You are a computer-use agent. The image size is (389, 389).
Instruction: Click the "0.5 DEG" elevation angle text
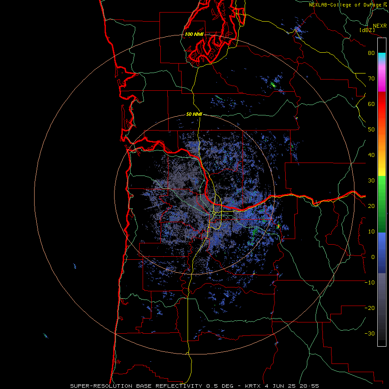[220, 386]
